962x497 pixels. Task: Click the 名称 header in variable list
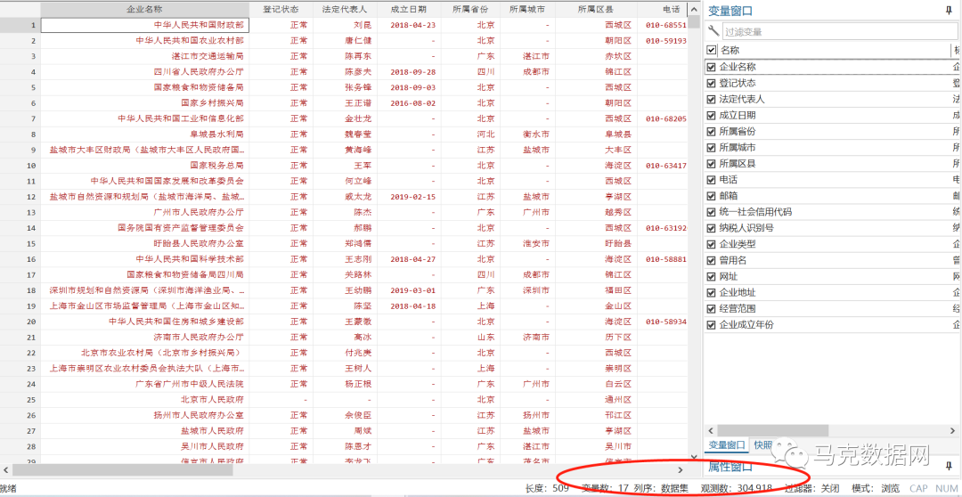730,50
